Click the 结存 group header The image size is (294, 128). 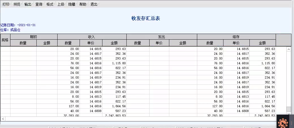coord(236,37)
